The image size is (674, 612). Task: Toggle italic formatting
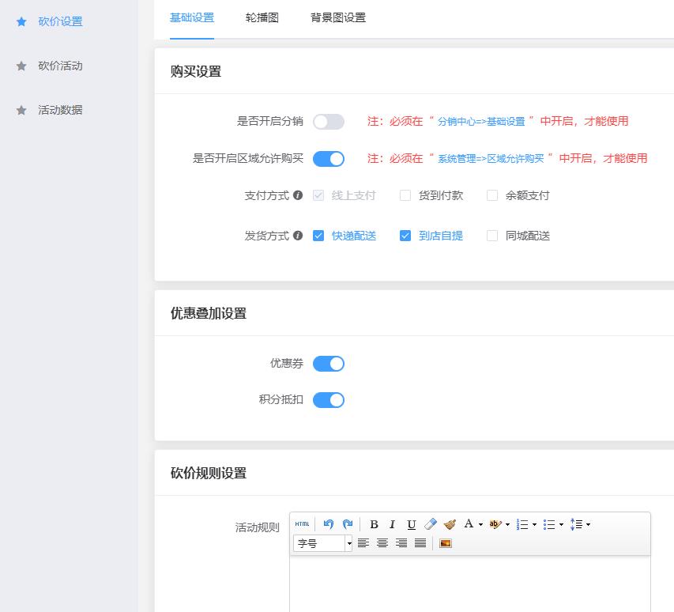pos(392,524)
